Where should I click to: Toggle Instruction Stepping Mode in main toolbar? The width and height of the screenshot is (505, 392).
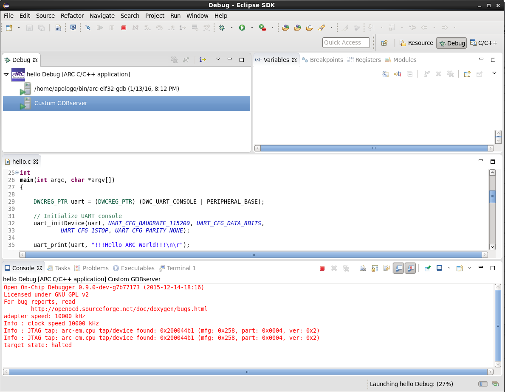click(183, 28)
